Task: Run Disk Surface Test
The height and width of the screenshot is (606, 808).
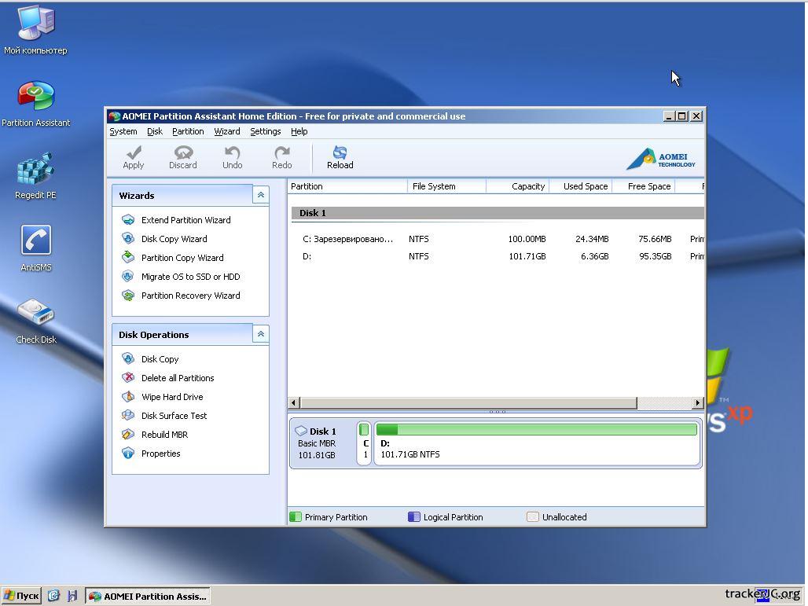Action: coord(174,416)
